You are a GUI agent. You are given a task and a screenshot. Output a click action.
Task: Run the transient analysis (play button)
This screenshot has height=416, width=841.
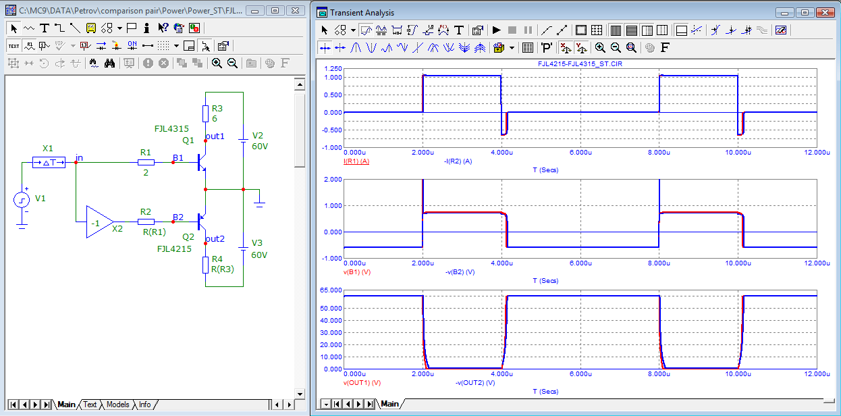pyautogui.click(x=497, y=30)
